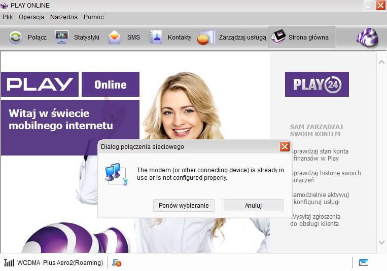The image size is (387, 271).
Task: Open the Plik menu
Action: point(8,17)
